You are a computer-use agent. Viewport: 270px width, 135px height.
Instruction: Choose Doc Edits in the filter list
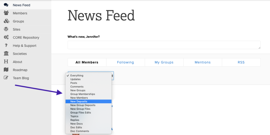[x=89, y=127]
